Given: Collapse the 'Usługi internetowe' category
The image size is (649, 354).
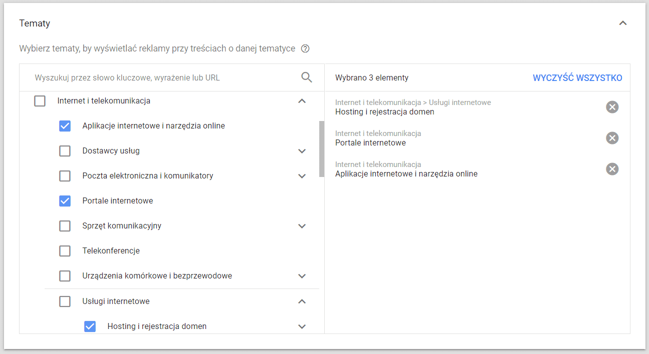Looking at the screenshot, I should point(302,301).
